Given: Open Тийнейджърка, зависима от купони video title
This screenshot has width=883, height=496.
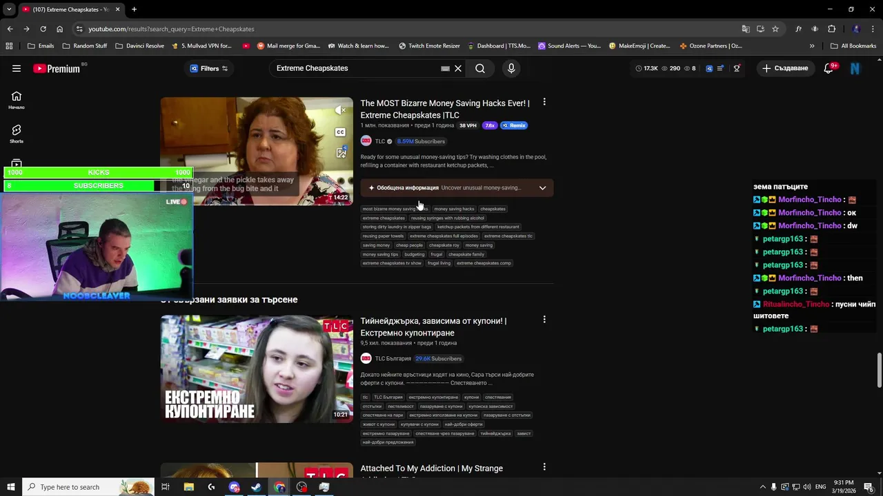Looking at the screenshot, I should [x=433, y=327].
